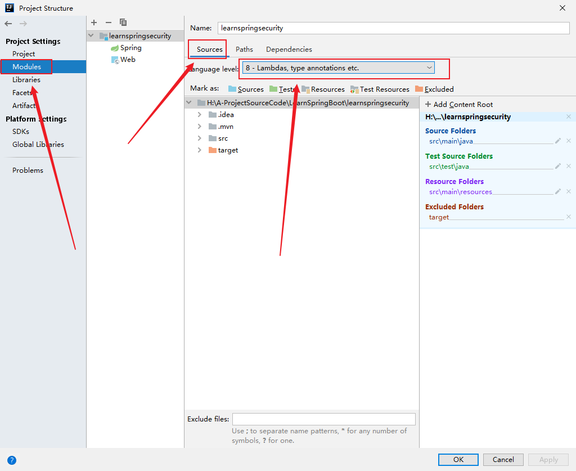Image resolution: width=576 pixels, height=471 pixels.
Task: Switch to the Paths tab
Action: click(x=244, y=49)
